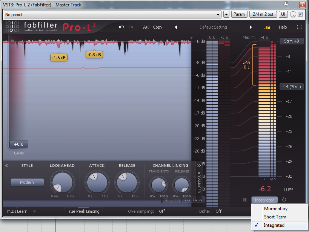Screen dimensions: 309x232
Task: Open the Default Setting preset menu
Action: point(213,27)
